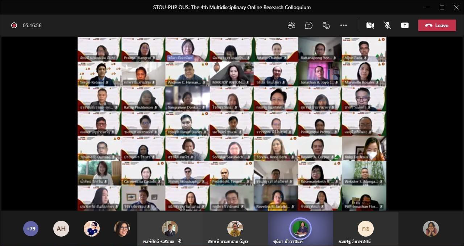Show the meeting chat
Viewport: 464px width, 246px height.
tap(309, 25)
